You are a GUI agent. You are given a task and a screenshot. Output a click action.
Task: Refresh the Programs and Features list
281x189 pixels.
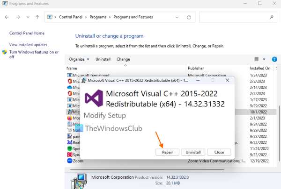point(189,17)
